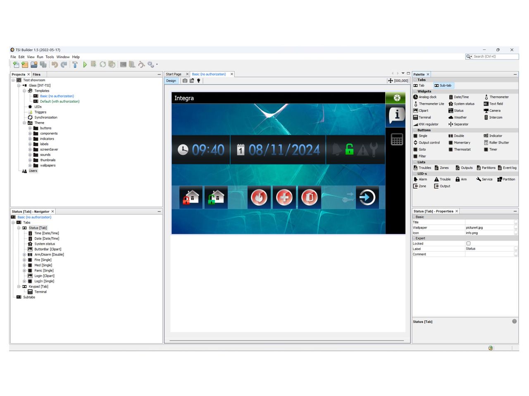Expand the wallpapers folder in Theme
The width and height of the screenshot is (529, 396).
30,165
